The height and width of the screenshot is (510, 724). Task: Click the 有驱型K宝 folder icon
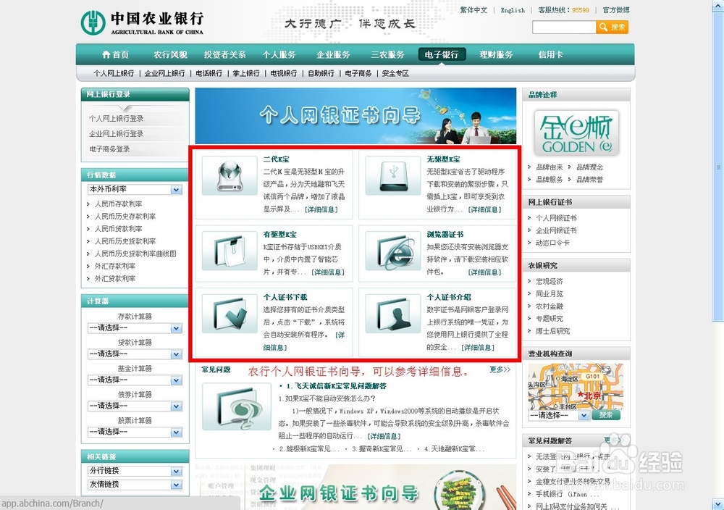pos(230,250)
